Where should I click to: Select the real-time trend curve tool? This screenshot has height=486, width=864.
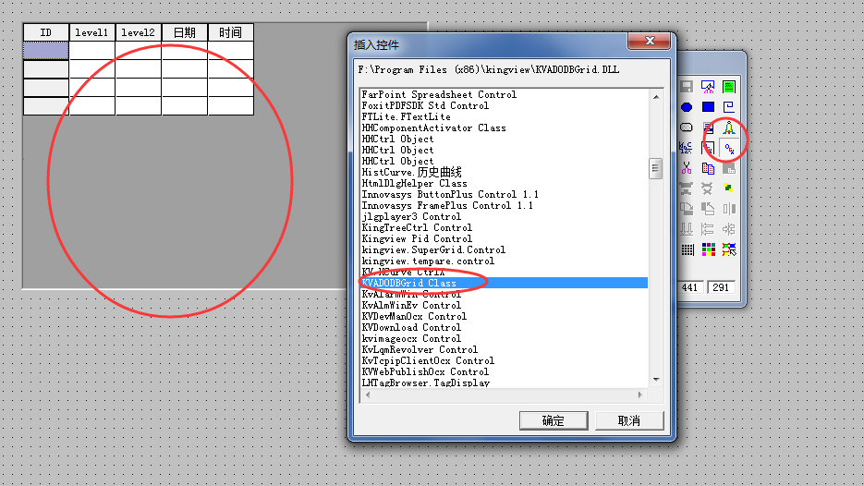(708, 87)
